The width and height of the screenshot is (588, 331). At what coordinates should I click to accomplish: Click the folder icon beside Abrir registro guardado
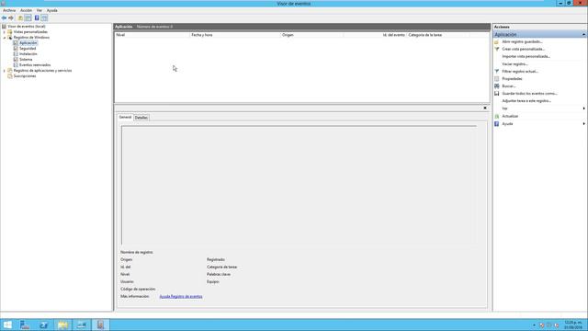pyautogui.click(x=497, y=41)
